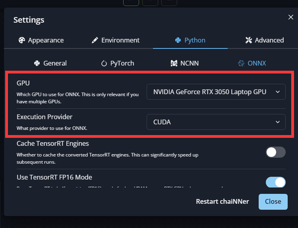
Task: Click the General sub-tab Python icon
Action: coord(37,63)
